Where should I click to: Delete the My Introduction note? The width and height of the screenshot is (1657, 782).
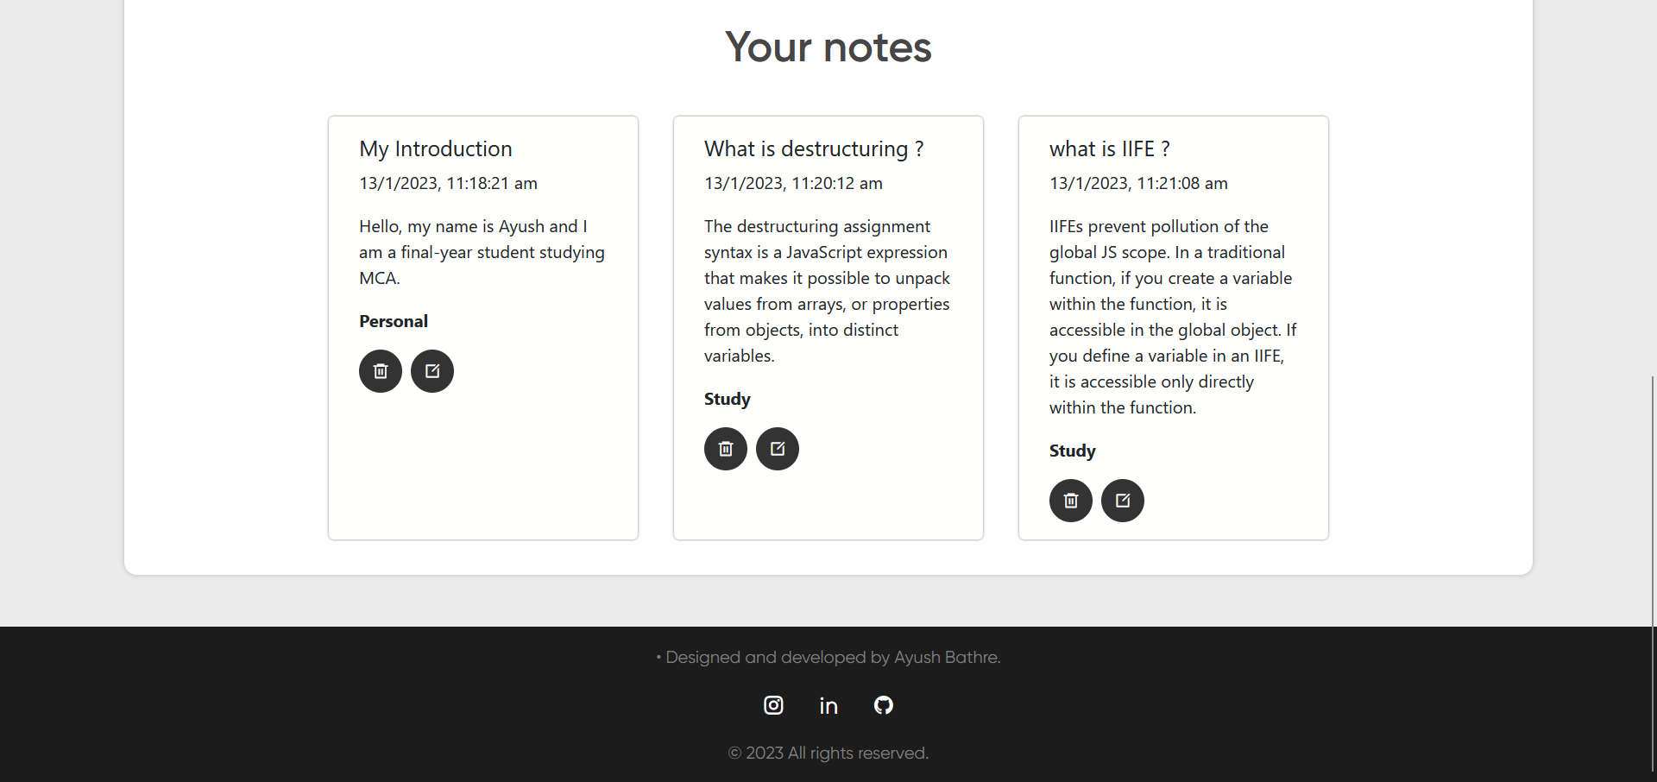pos(380,370)
